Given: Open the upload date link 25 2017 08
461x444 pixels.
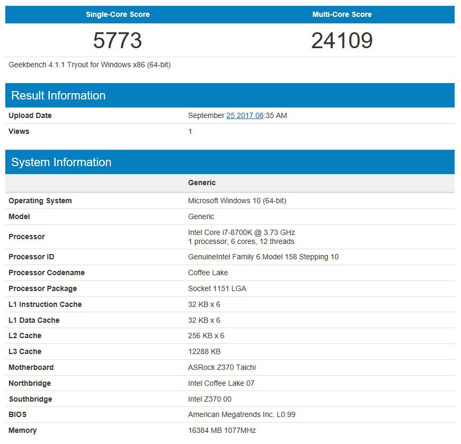Looking at the screenshot, I should (243, 115).
